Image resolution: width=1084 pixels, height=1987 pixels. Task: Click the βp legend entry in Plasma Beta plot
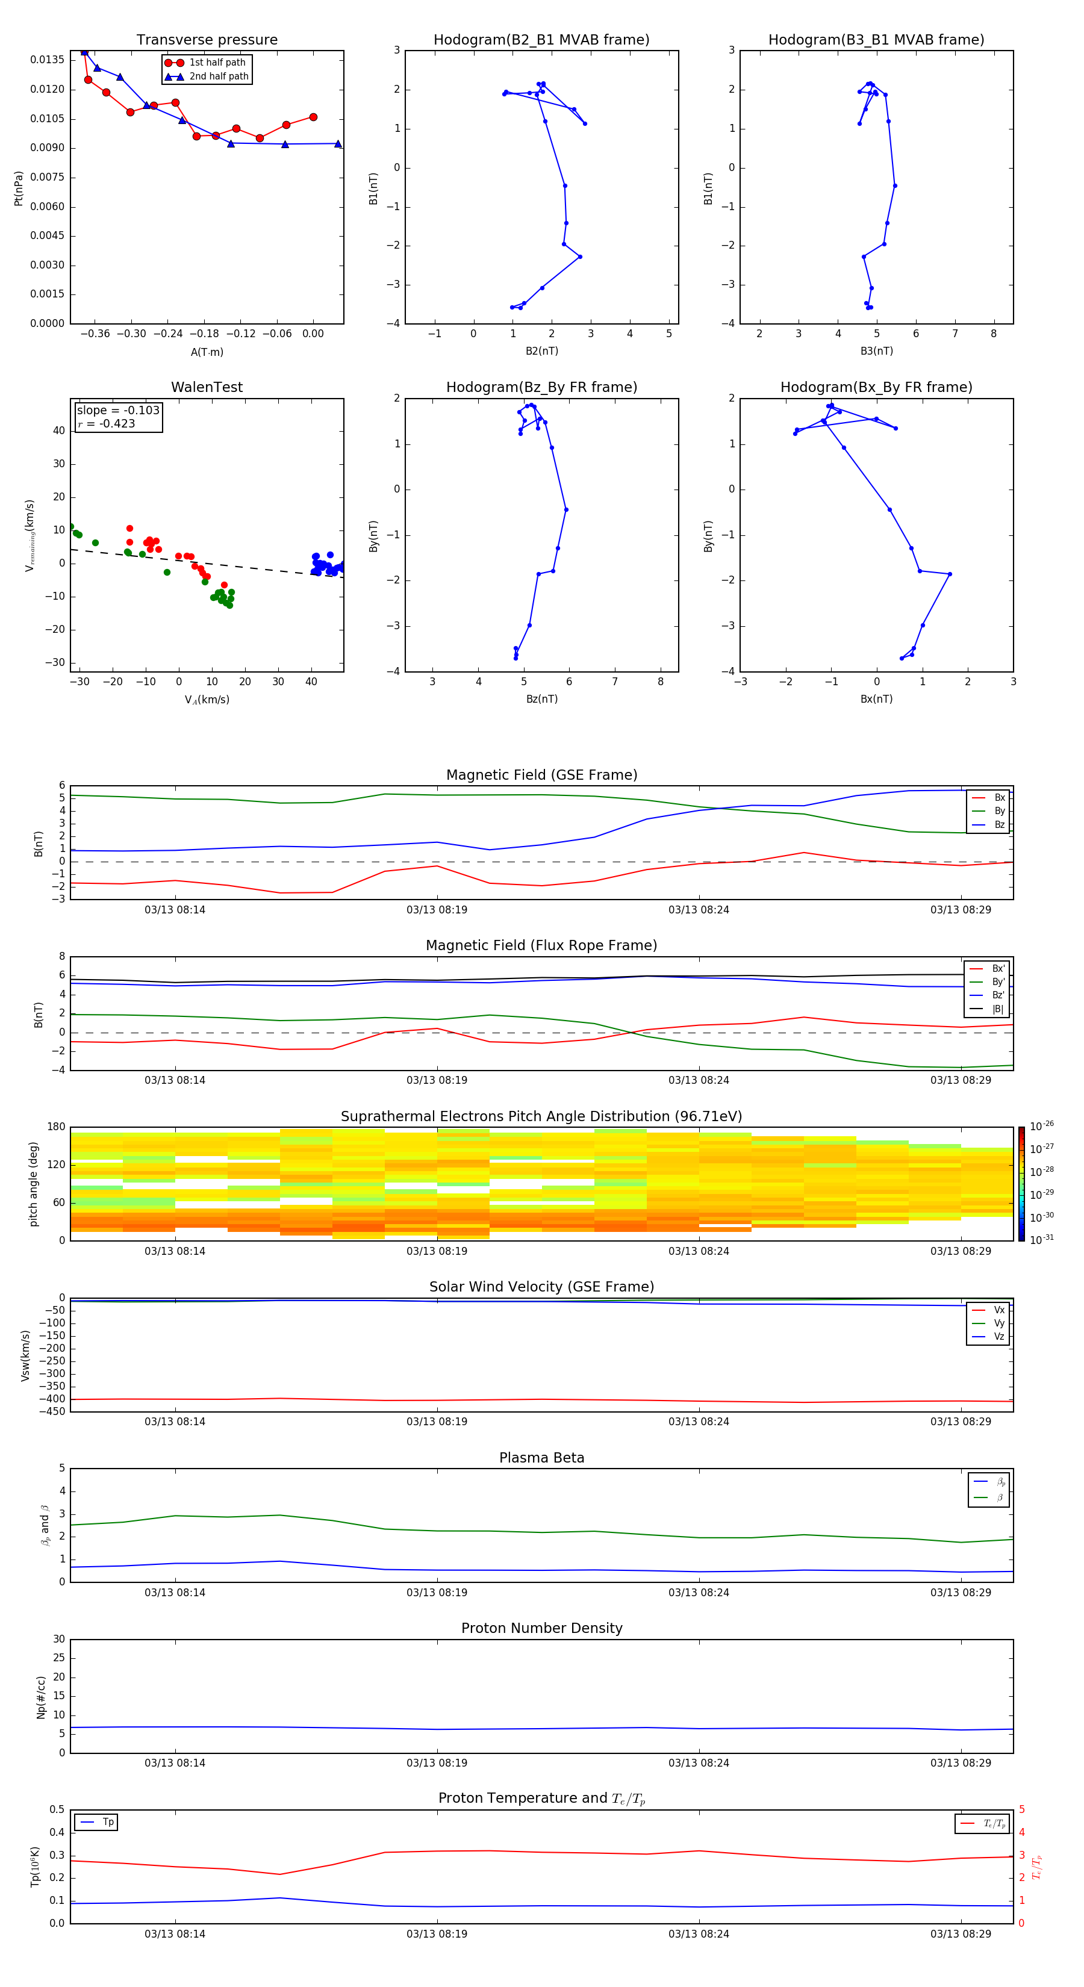989,1481
